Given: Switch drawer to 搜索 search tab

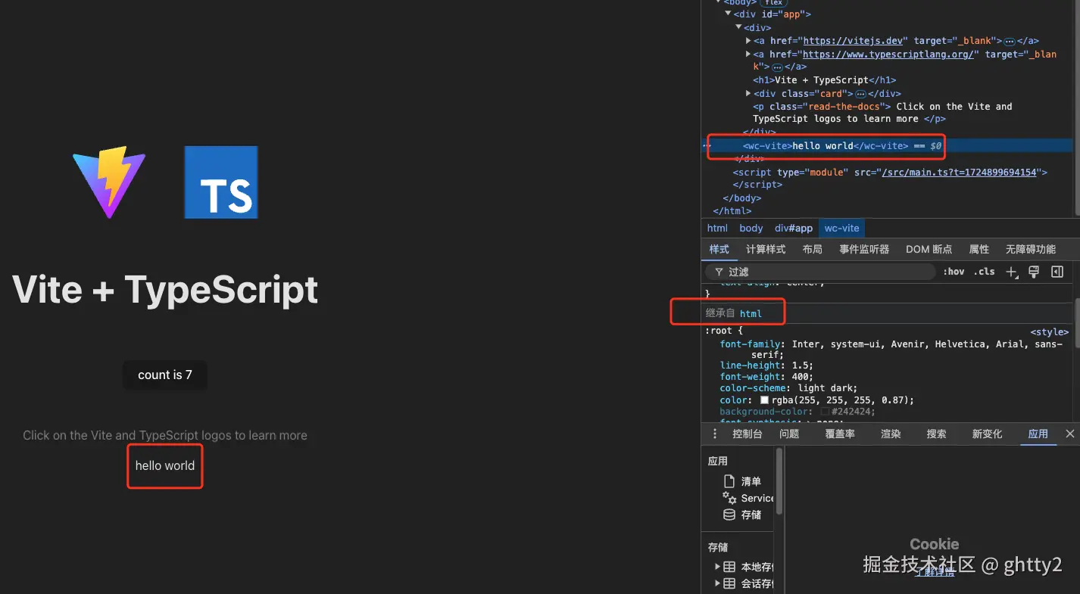Looking at the screenshot, I should [x=936, y=434].
